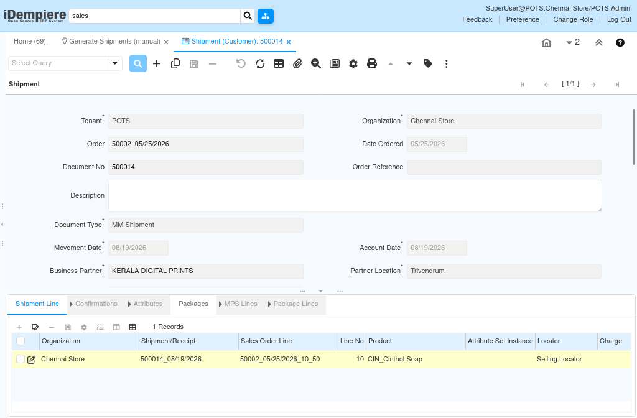Click the Selling Locator cell

click(x=566, y=359)
